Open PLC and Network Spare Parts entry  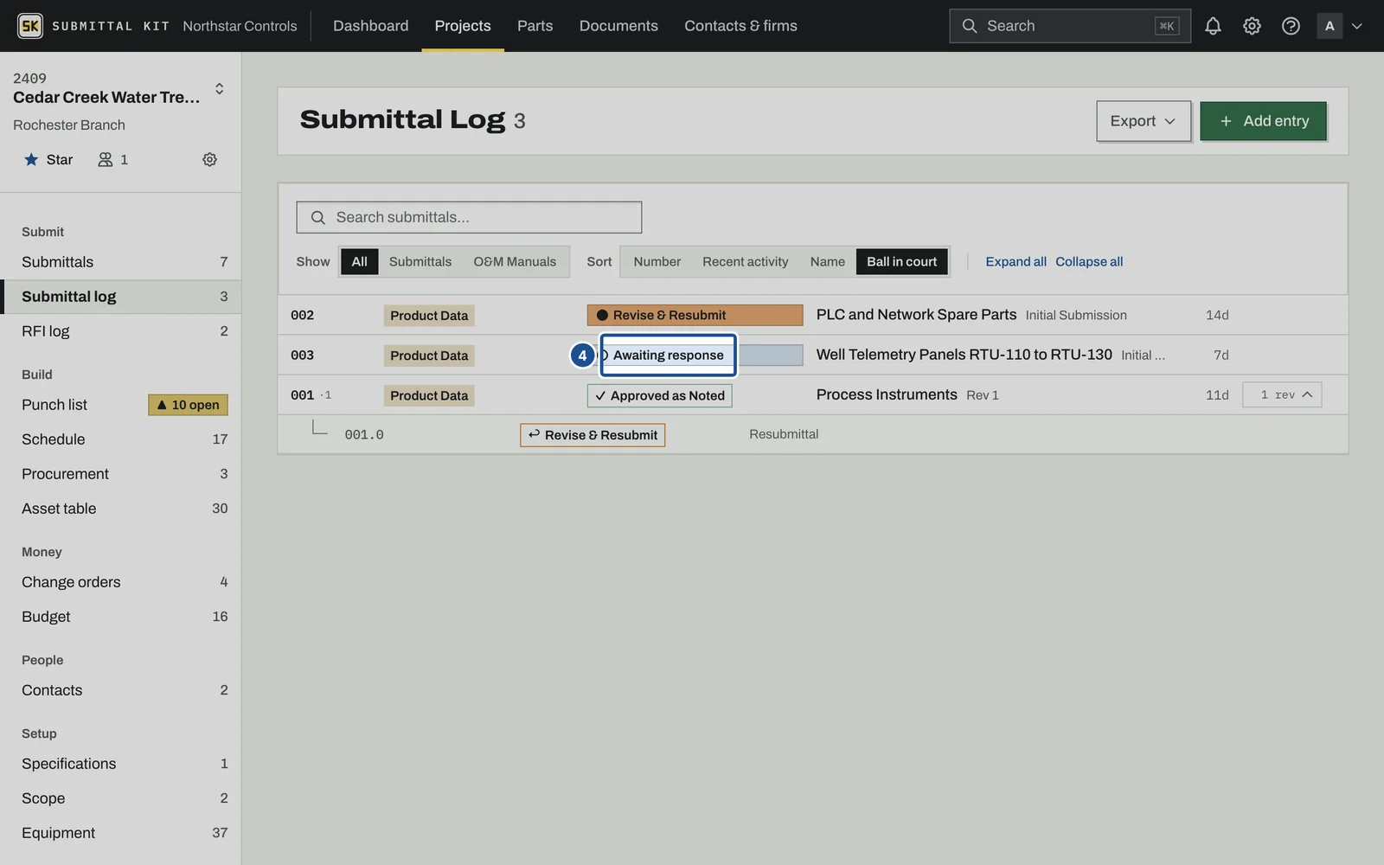(x=916, y=315)
